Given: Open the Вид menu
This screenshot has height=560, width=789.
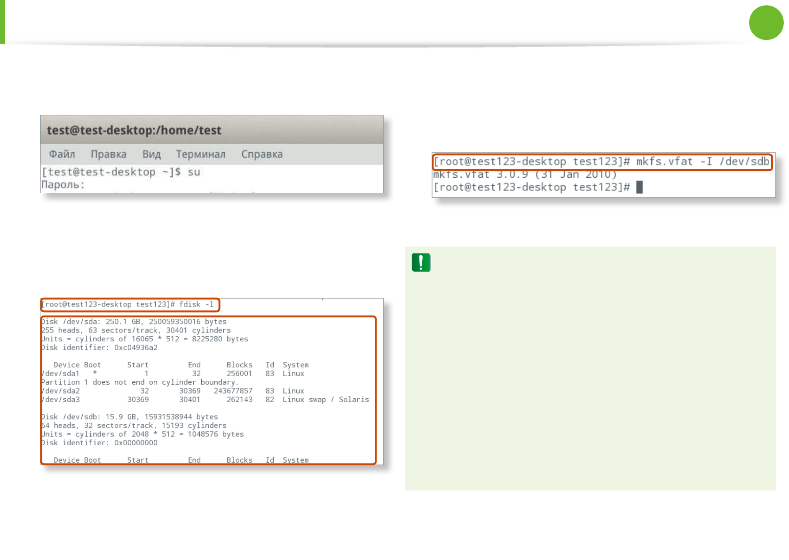Looking at the screenshot, I should click(x=151, y=154).
